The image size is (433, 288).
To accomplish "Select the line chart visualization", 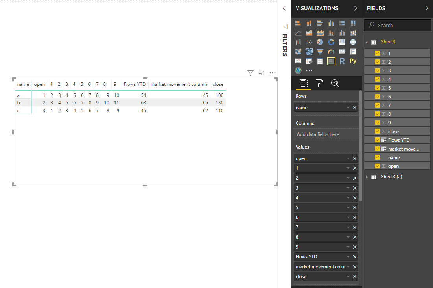I will point(298,33).
